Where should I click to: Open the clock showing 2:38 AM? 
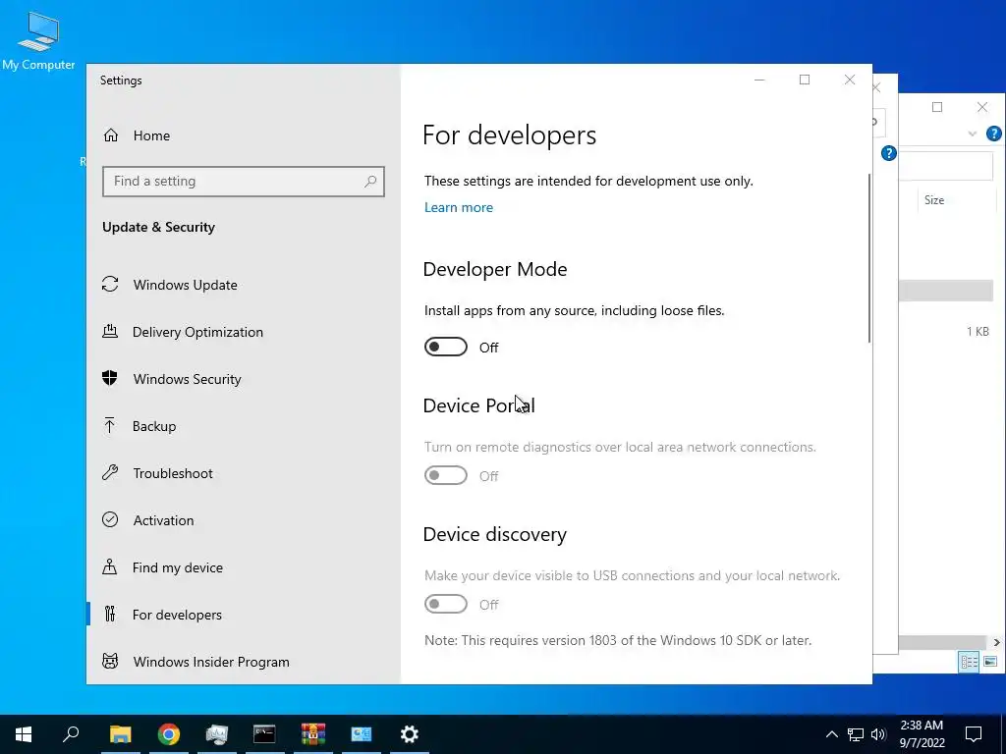coord(922,734)
